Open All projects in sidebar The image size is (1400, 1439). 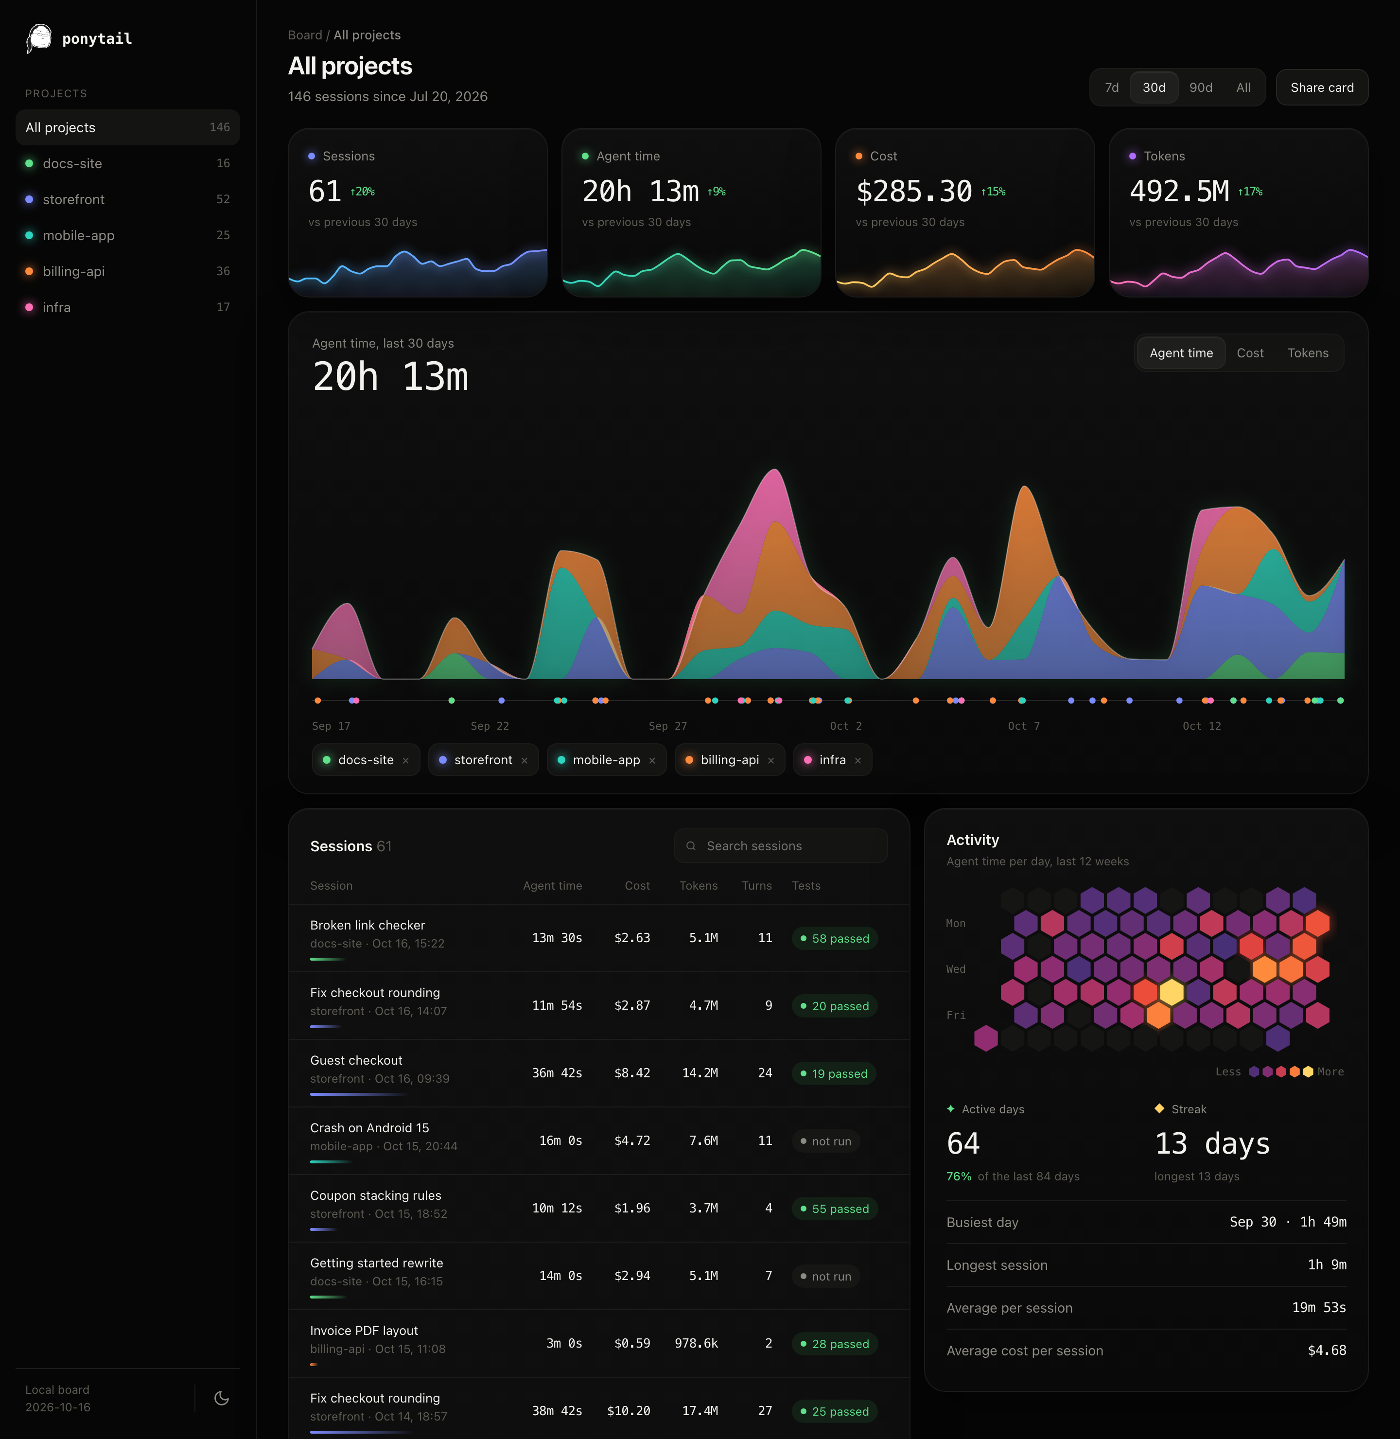click(127, 127)
